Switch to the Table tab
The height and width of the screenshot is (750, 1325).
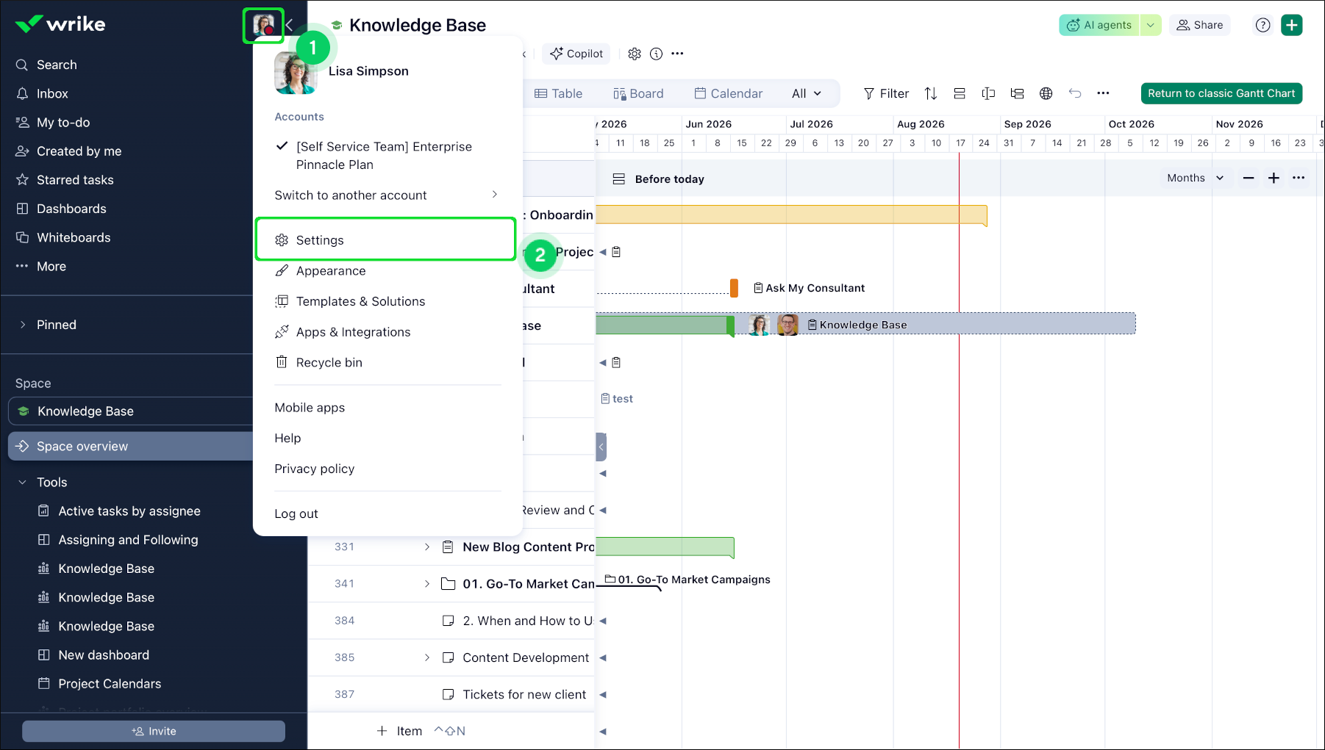click(x=559, y=93)
